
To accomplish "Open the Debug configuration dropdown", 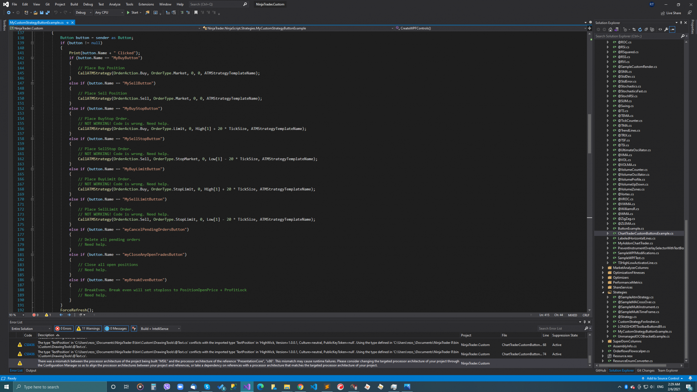I will click(x=83, y=13).
